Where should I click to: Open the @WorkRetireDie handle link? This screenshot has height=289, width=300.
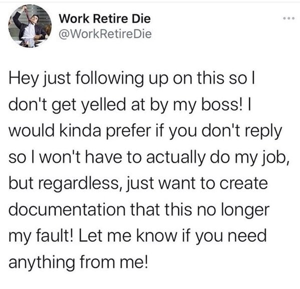105,34
